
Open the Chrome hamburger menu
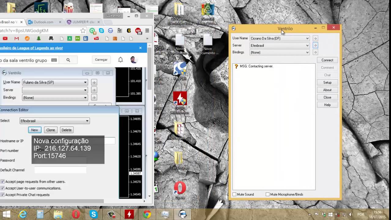coord(147,31)
